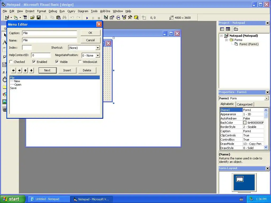
Task: Open the NegotiatePosition dropdown
Action: pyautogui.click(x=98, y=56)
